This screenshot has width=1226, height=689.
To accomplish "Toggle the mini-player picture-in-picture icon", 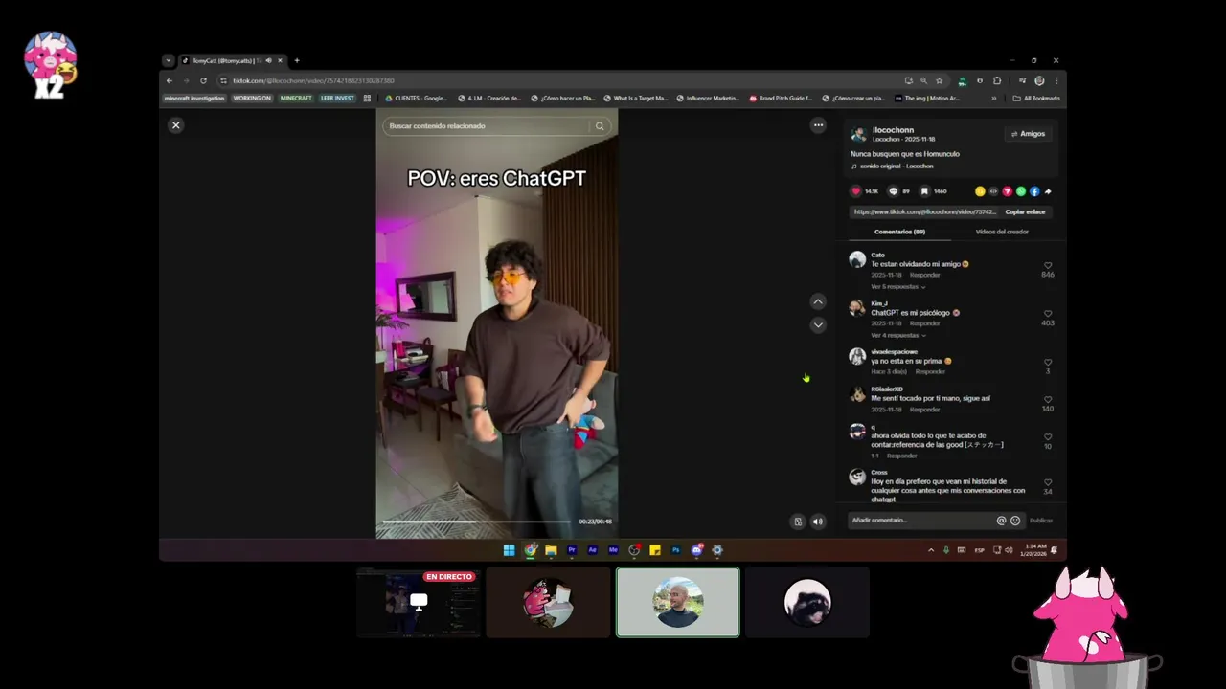I will pos(798,522).
